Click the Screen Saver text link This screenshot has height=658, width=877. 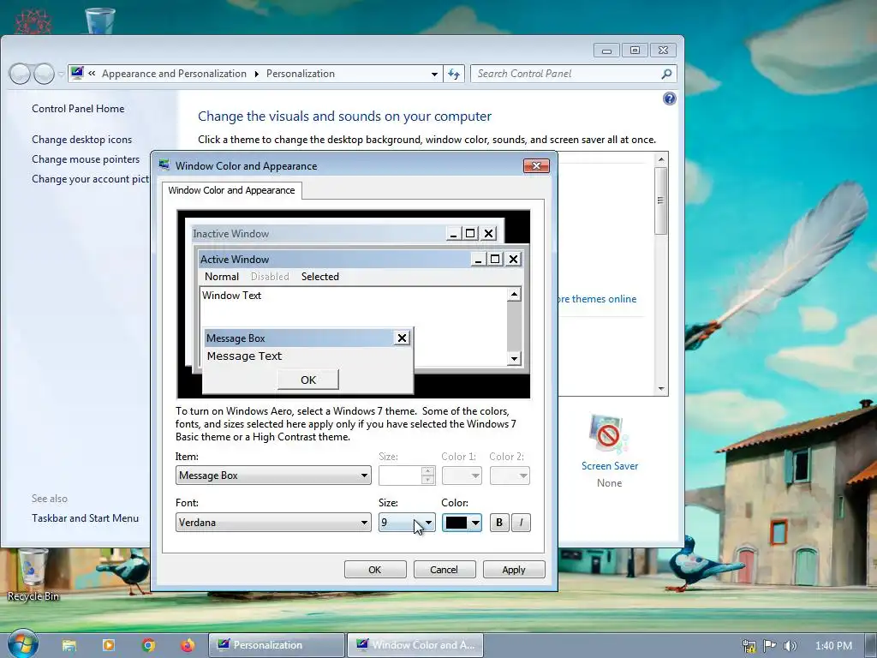[610, 466]
